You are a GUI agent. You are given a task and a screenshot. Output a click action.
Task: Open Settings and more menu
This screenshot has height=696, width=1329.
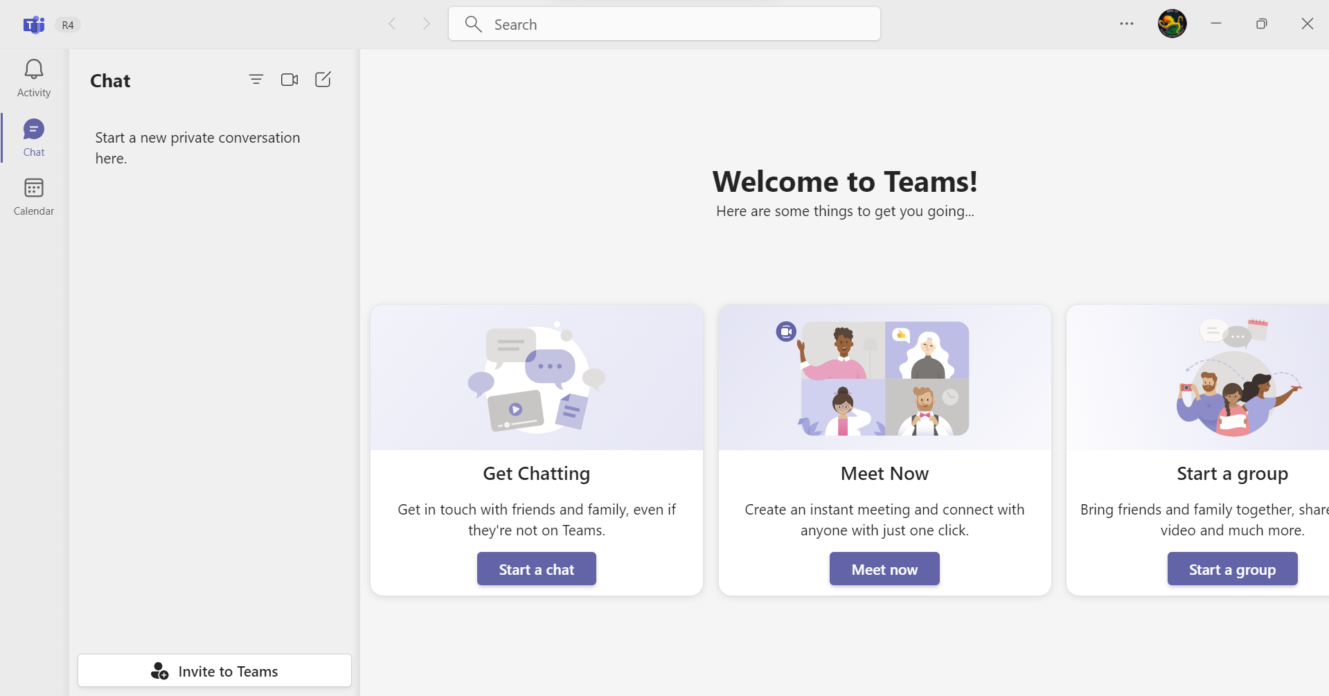[1127, 24]
